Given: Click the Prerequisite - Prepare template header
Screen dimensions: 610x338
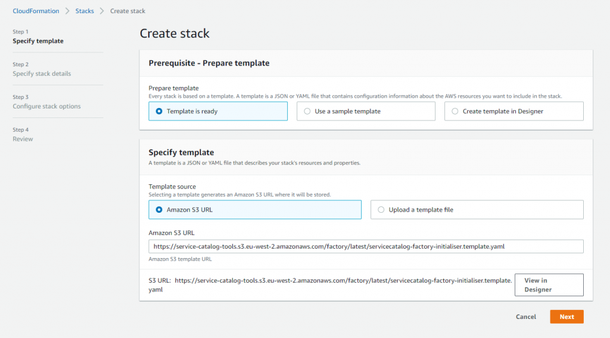Looking at the screenshot, I should pyautogui.click(x=209, y=63).
